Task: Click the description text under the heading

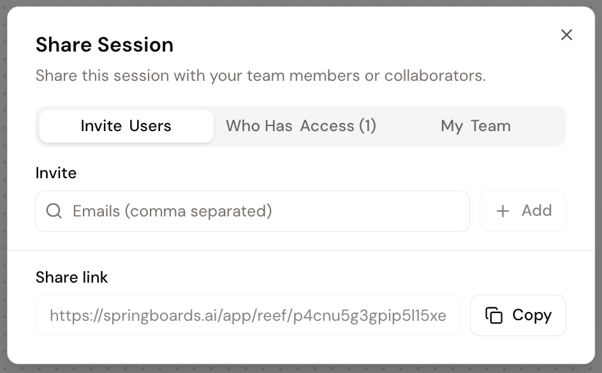Action: (x=260, y=76)
